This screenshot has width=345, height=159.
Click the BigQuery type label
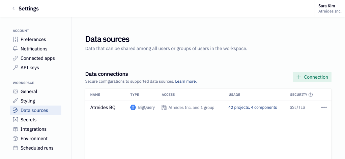tap(146, 108)
